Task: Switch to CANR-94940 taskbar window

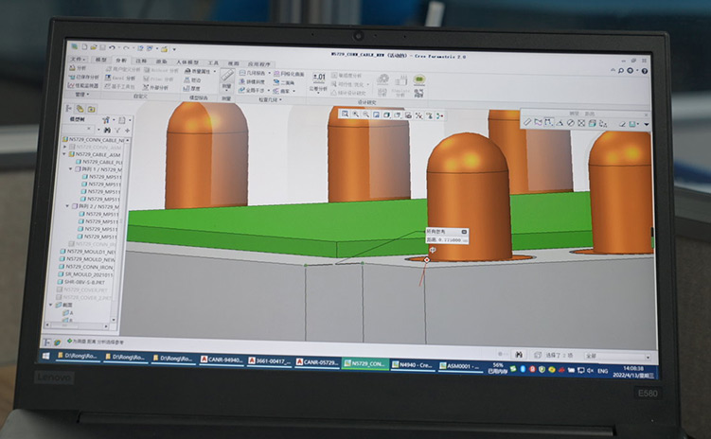Action: coord(220,360)
